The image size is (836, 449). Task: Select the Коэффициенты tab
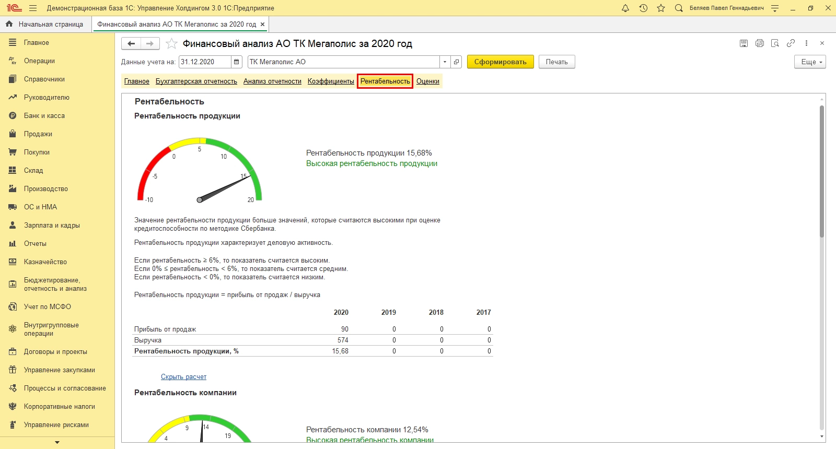pos(331,81)
